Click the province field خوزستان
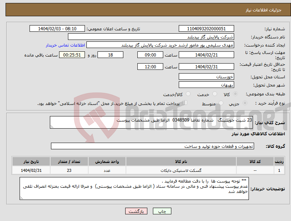 pos(206,76)
